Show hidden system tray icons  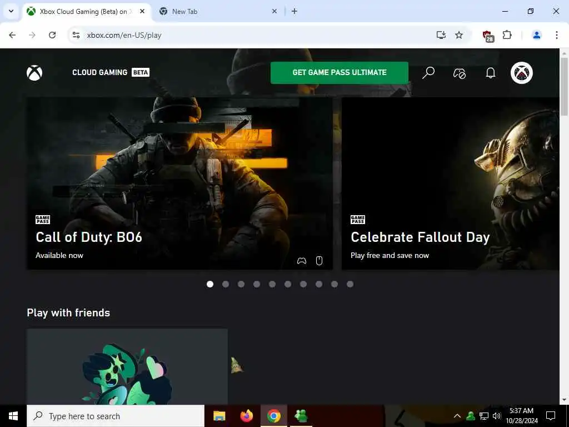(x=457, y=416)
